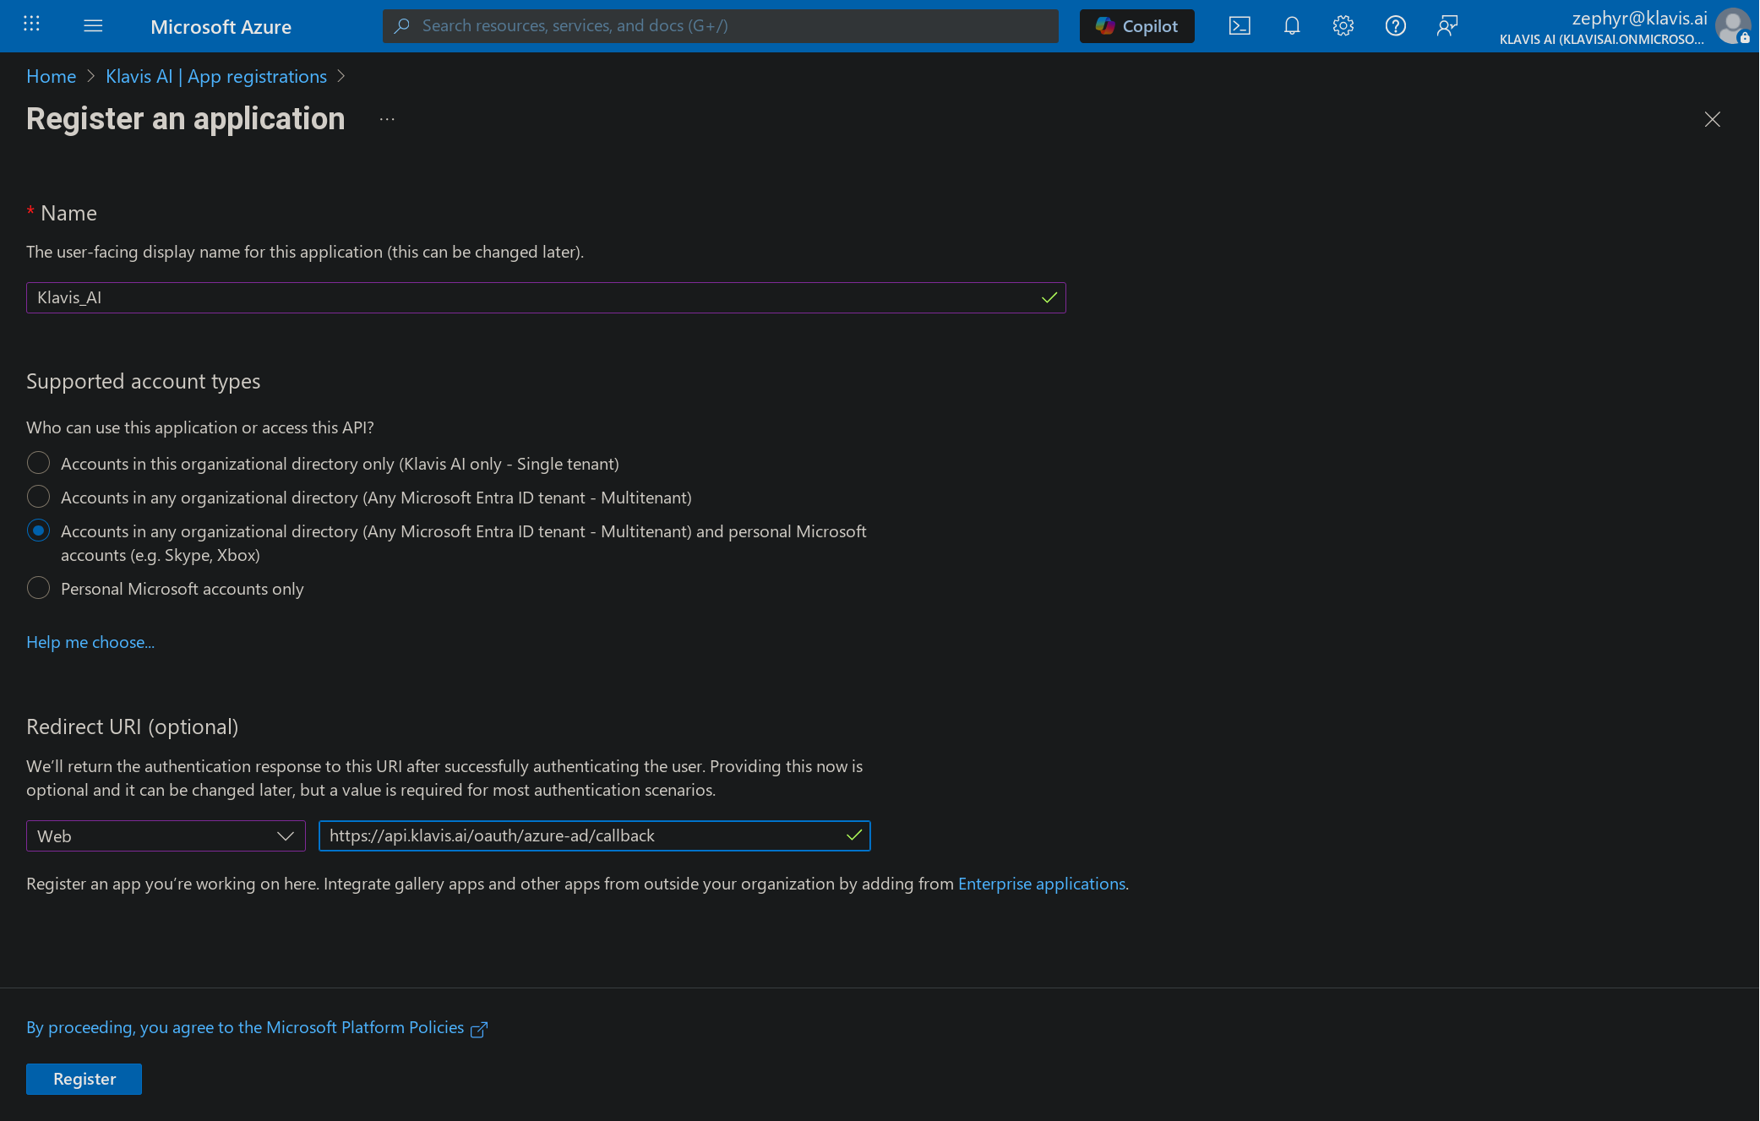Select Personal Microsoft accounts only
Screen dimensions: 1760x1121
(x=38, y=588)
